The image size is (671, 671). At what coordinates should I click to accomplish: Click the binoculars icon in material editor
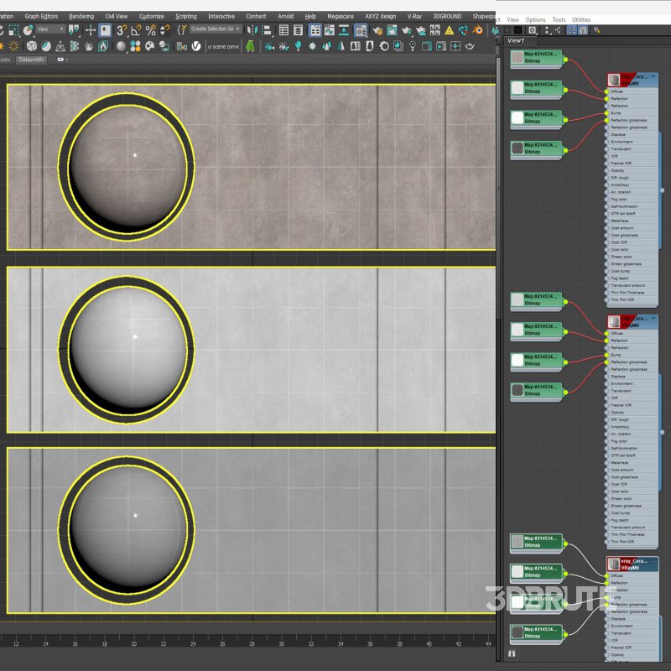coord(512,652)
